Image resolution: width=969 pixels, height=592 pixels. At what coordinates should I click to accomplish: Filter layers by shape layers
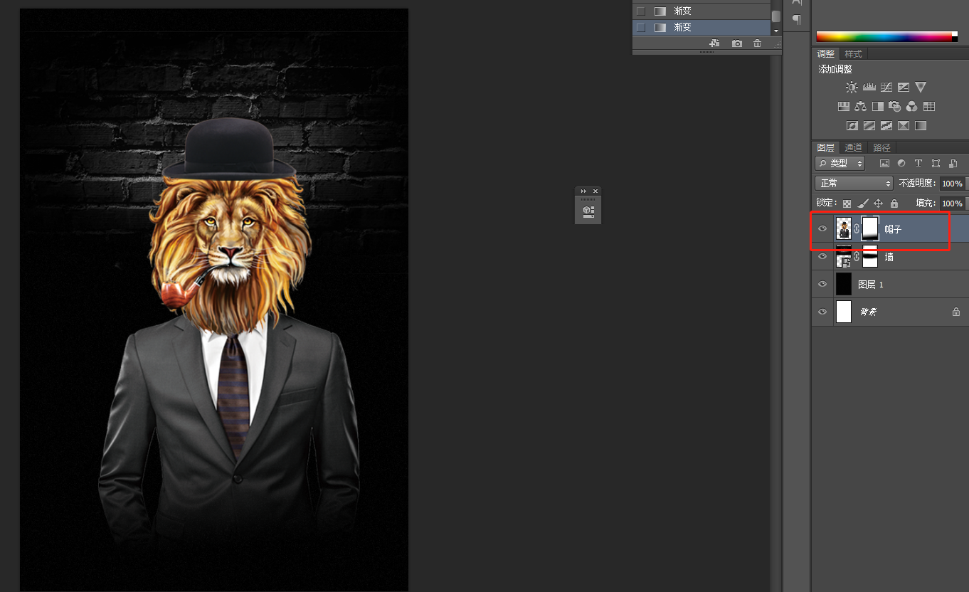tap(936, 164)
